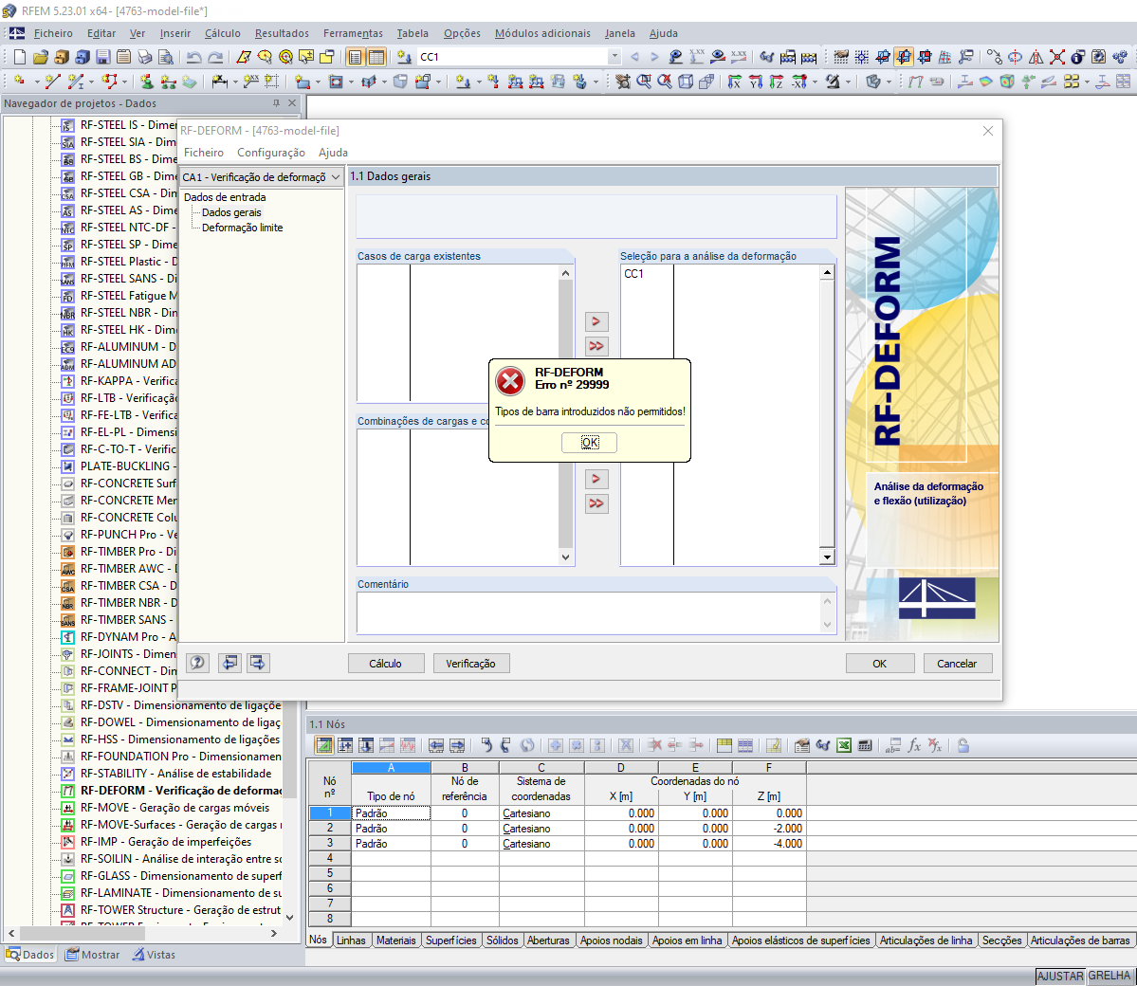Click the open file folder icon
The height and width of the screenshot is (986, 1137).
coord(41,57)
